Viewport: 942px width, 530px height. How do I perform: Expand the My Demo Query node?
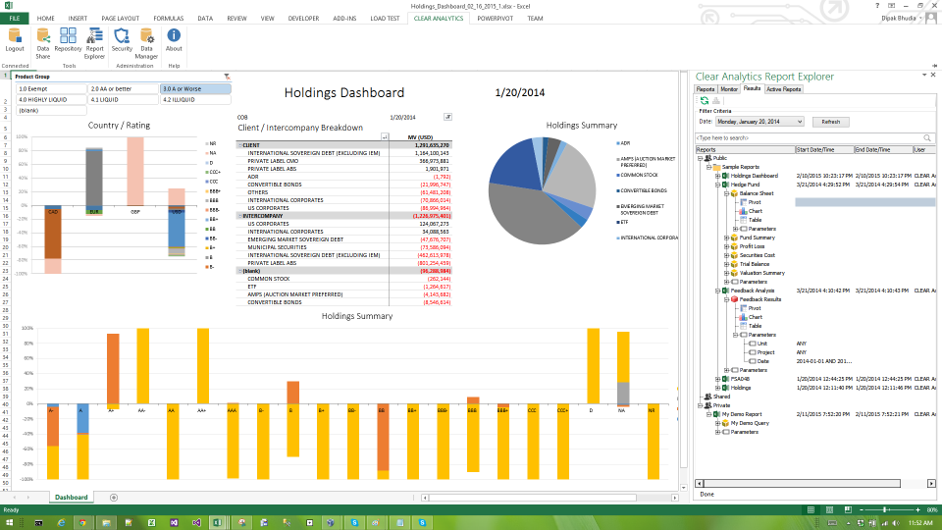(717, 423)
